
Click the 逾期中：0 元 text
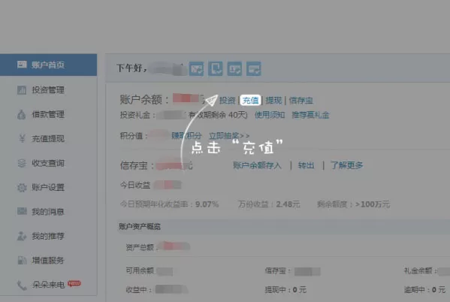click(425, 290)
